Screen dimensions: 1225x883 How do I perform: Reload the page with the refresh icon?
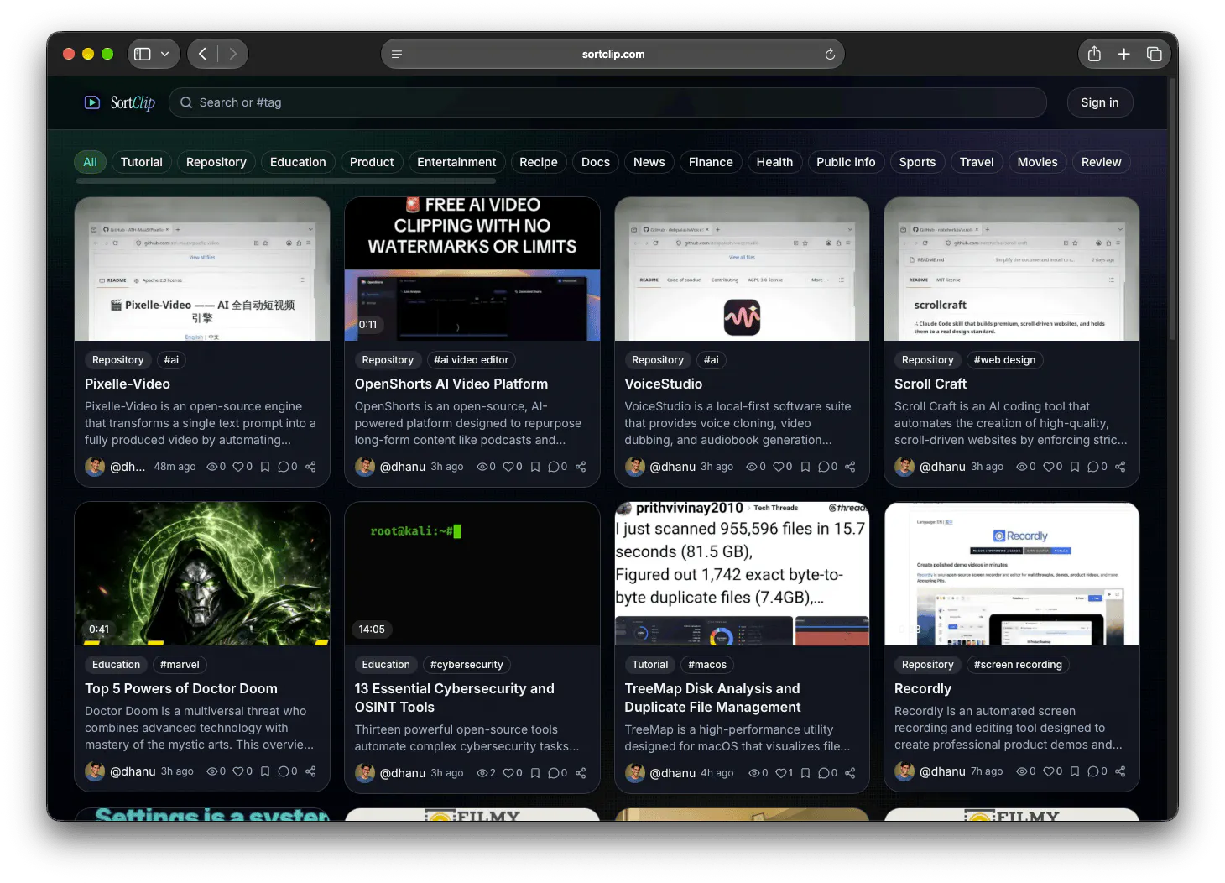coord(830,54)
